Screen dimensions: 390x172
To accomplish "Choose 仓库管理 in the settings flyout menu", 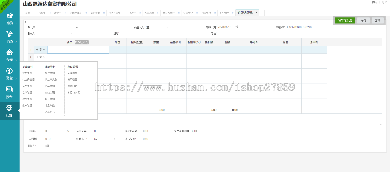I will (27, 92).
